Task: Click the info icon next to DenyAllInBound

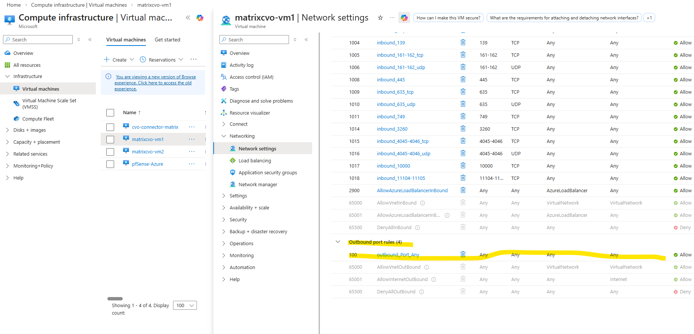Action: (x=418, y=228)
